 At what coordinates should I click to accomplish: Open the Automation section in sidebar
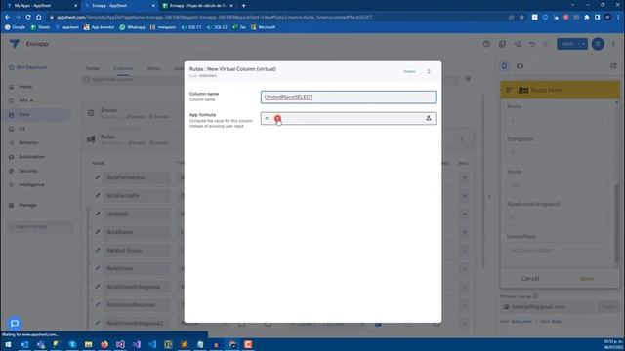pyautogui.click(x=31, y=157)
